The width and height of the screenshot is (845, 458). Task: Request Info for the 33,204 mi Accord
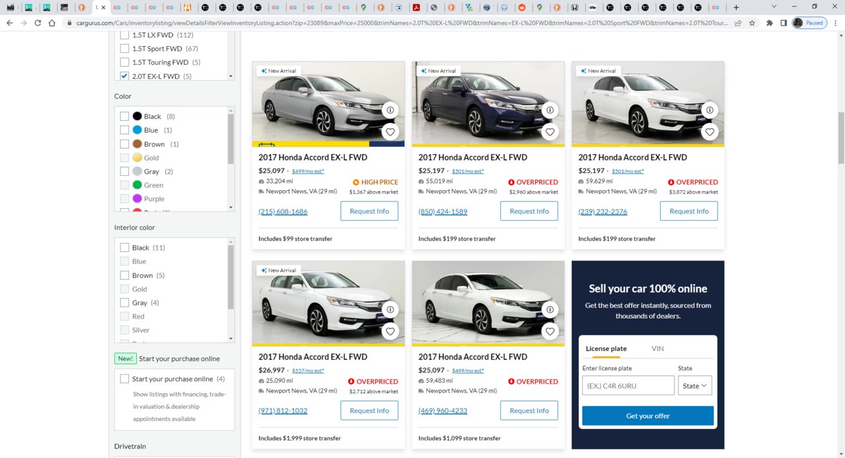coord(369,211)
